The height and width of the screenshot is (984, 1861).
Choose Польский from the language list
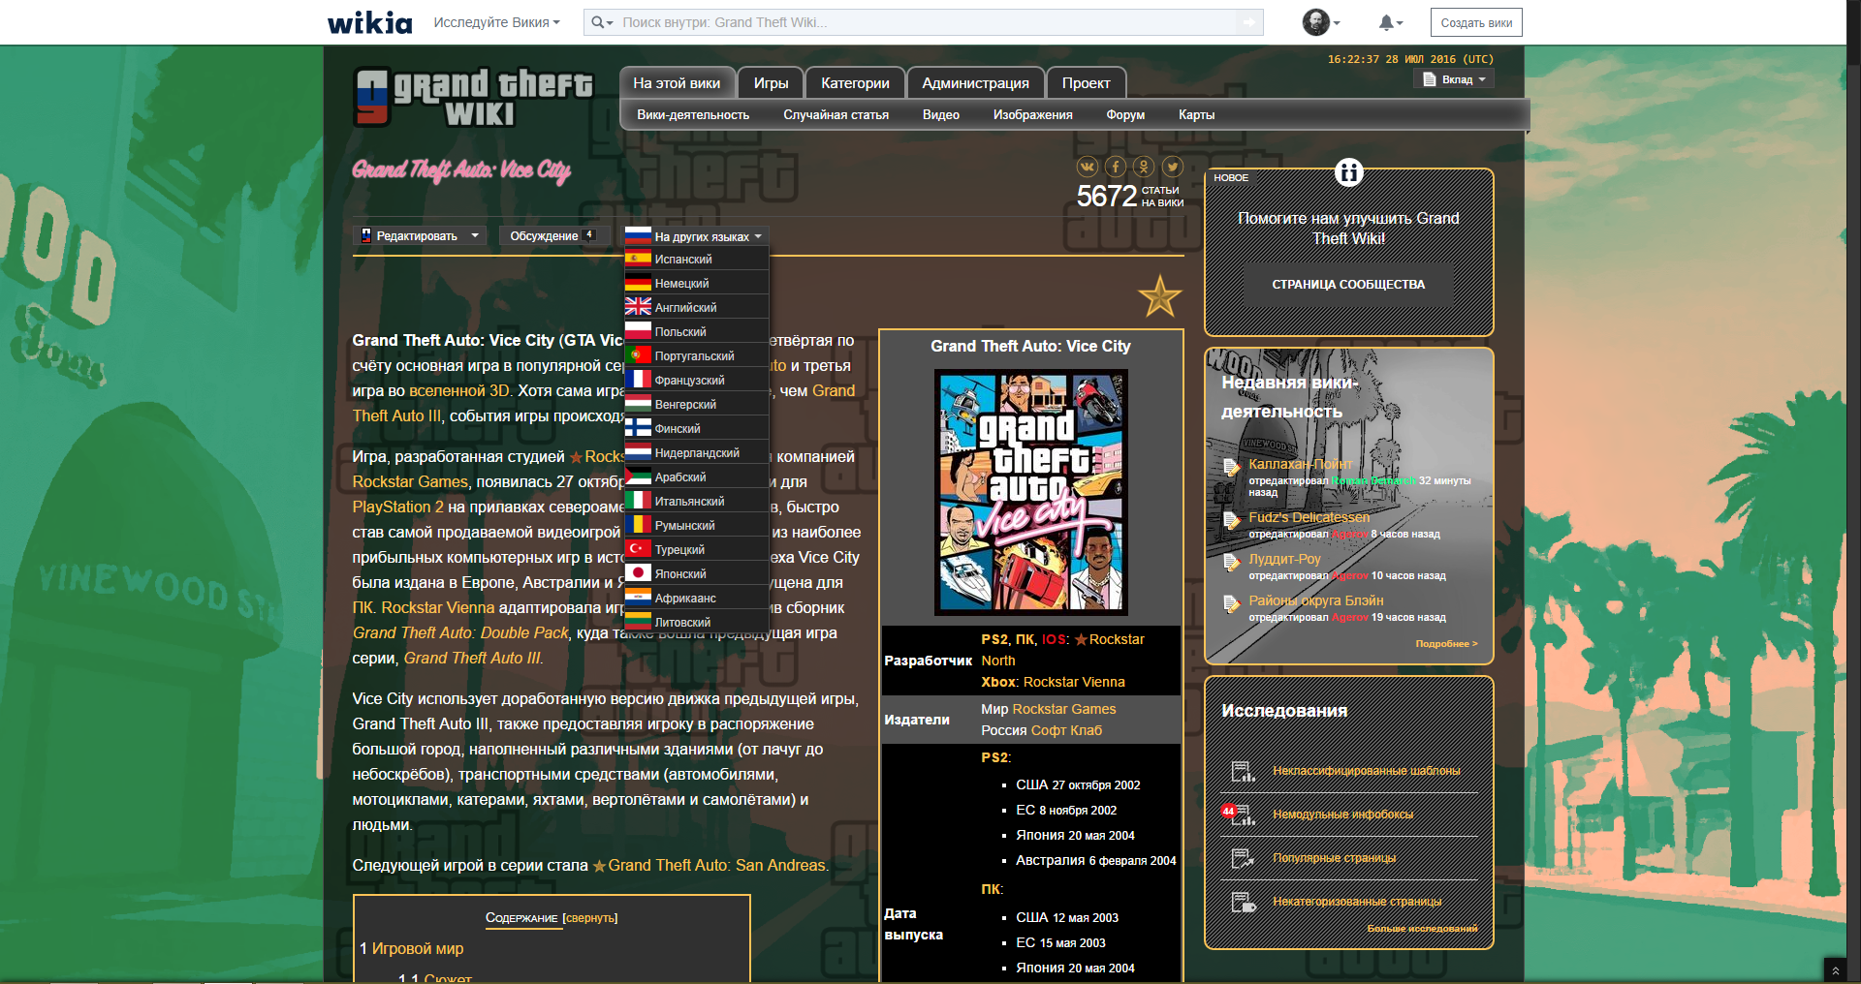pos(696,331)
